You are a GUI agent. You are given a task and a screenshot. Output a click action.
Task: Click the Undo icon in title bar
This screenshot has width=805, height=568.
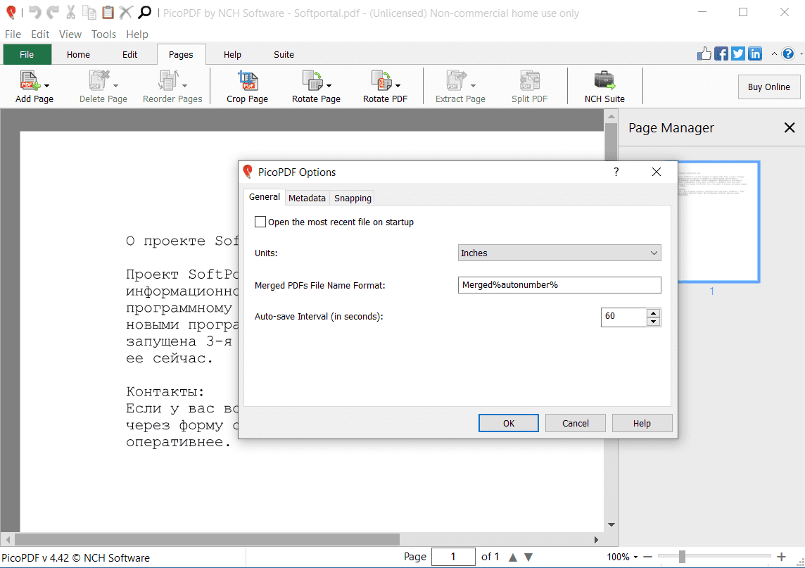tap(35, 12)
